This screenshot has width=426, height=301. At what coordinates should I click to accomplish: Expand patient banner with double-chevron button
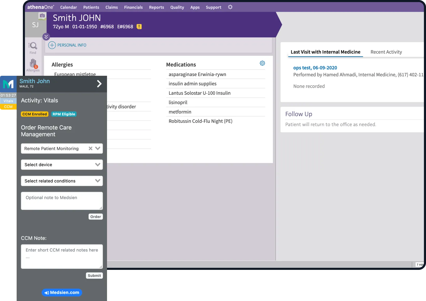click(x=46, y=37)
